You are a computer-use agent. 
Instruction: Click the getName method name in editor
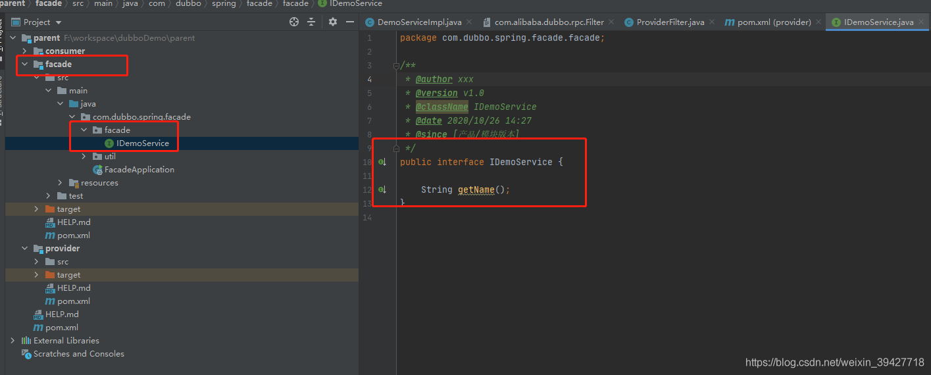pyautogui.click(x=476, y=189)
